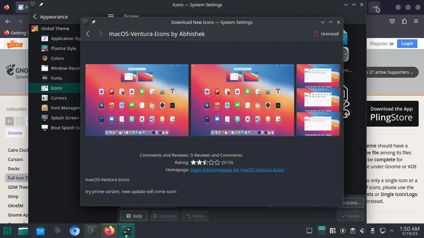Open Plasma Style settings

click(x=55, y=48)
